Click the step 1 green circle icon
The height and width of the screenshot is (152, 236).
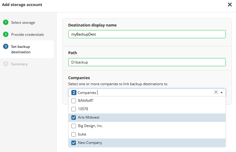click(6, 22)
